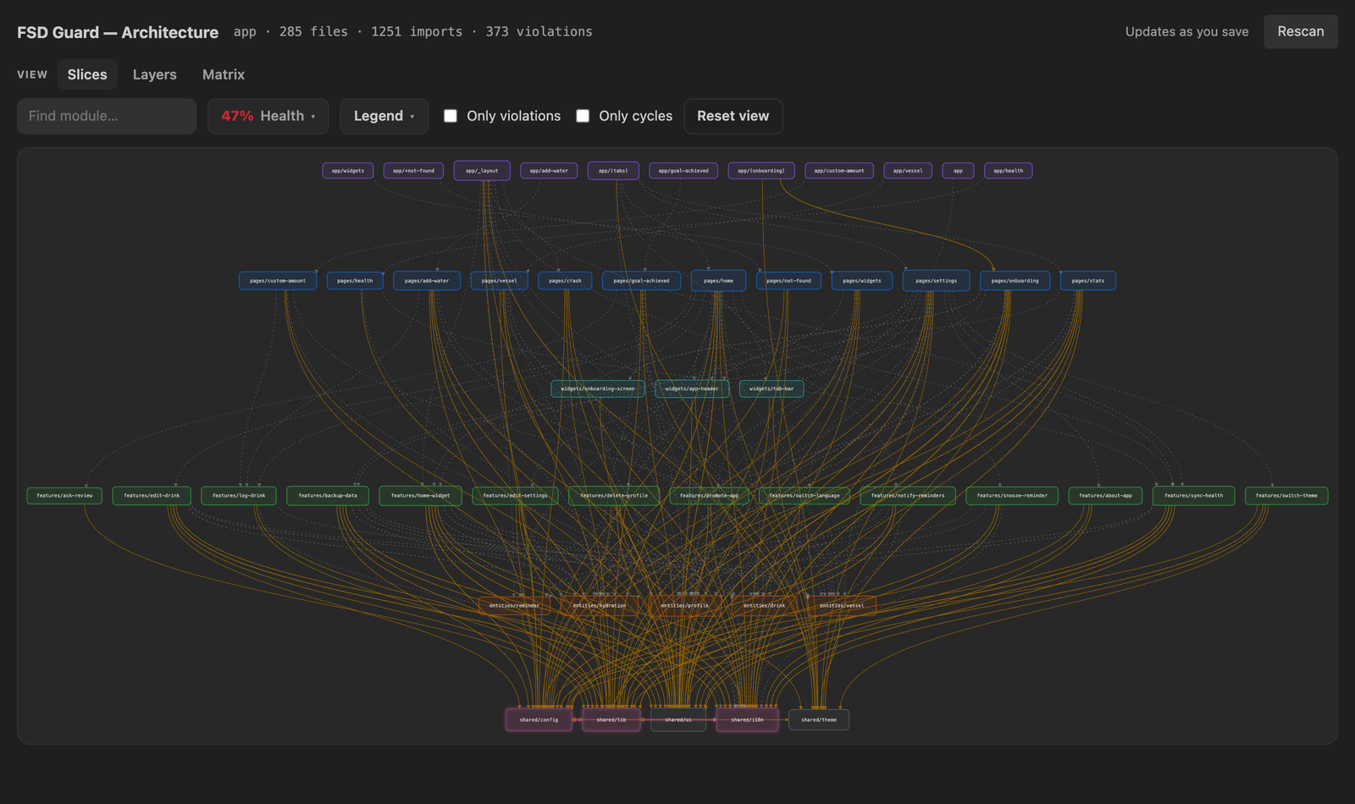Click the pages/vessel node
This screenshot has height=804, width=1355.
pos(500,281)
